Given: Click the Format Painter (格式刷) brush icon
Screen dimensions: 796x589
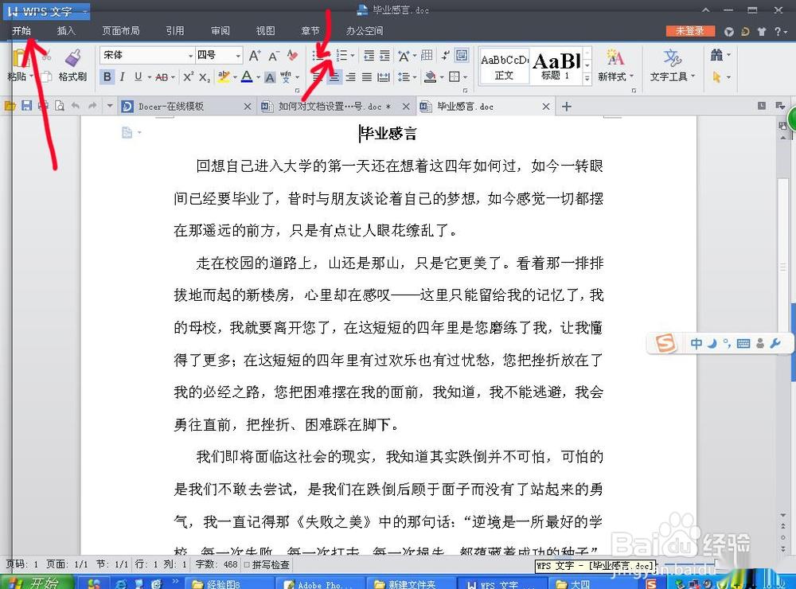Looking at the screenshot, I should (72, 58).
